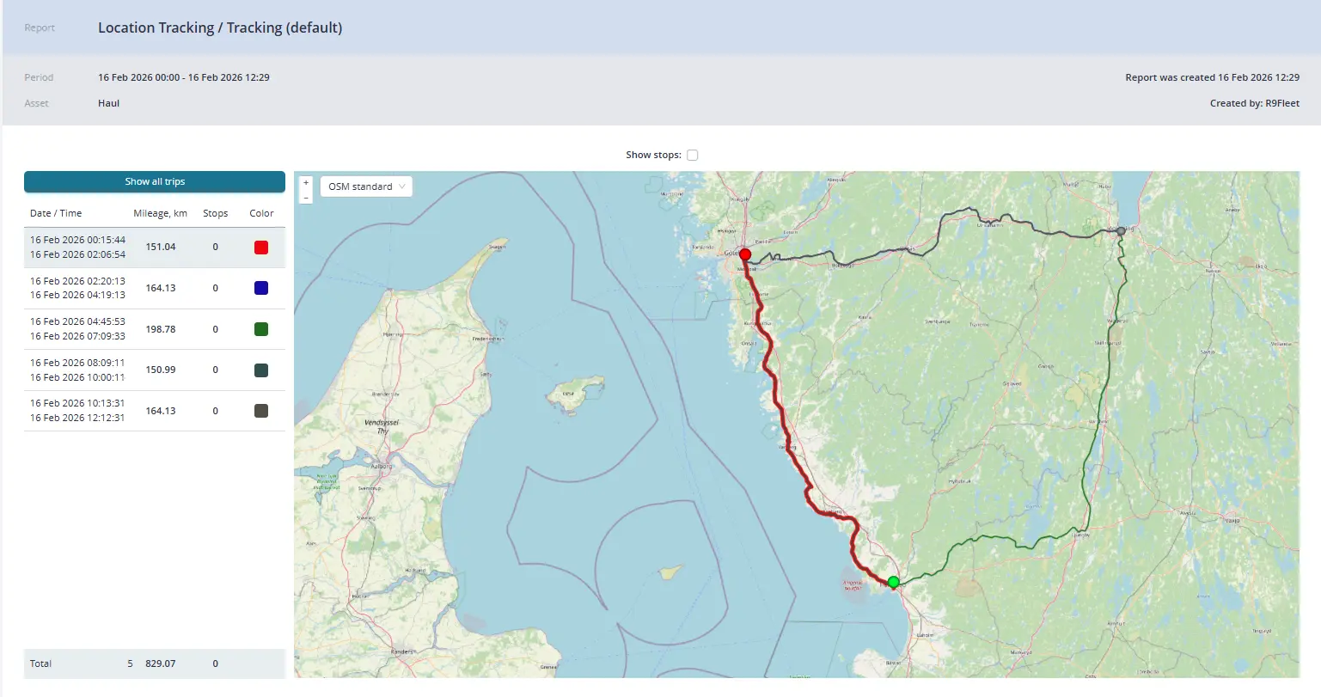Click the dark teal swatch for fourth trip
The width and height of the screenshot is (1321, 697).
pos(261,370)
